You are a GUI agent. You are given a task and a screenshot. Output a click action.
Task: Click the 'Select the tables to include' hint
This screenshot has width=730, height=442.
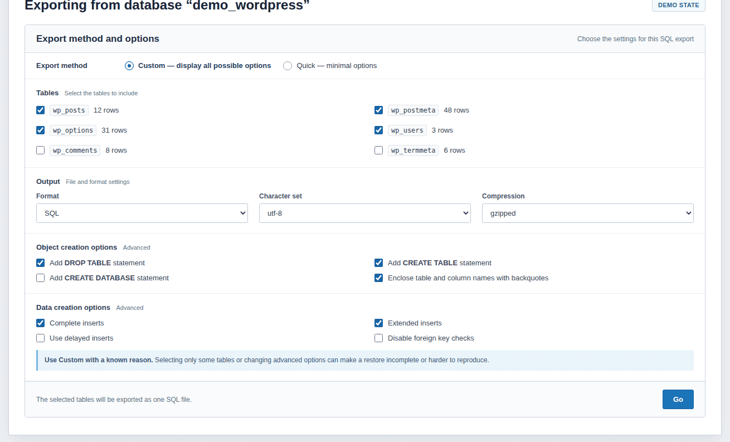click(x=101, y=94)
